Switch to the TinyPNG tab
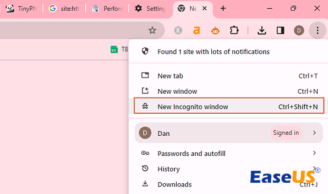 [x=22, y=8]
